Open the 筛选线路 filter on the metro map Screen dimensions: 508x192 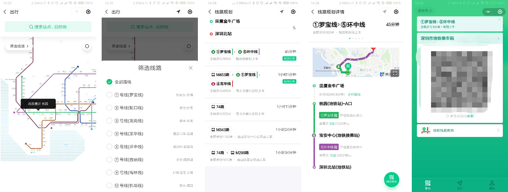point(19,46)
